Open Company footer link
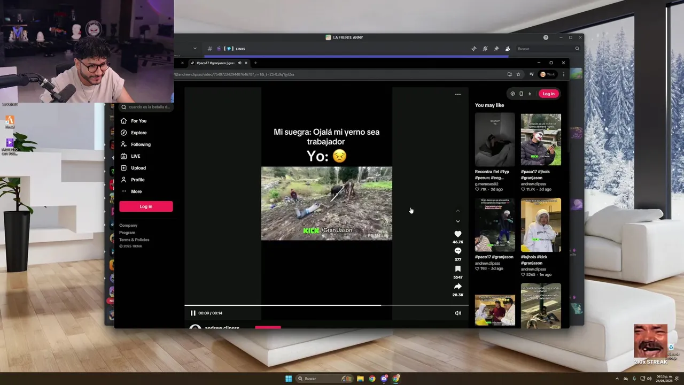 [x=128, y=225]
